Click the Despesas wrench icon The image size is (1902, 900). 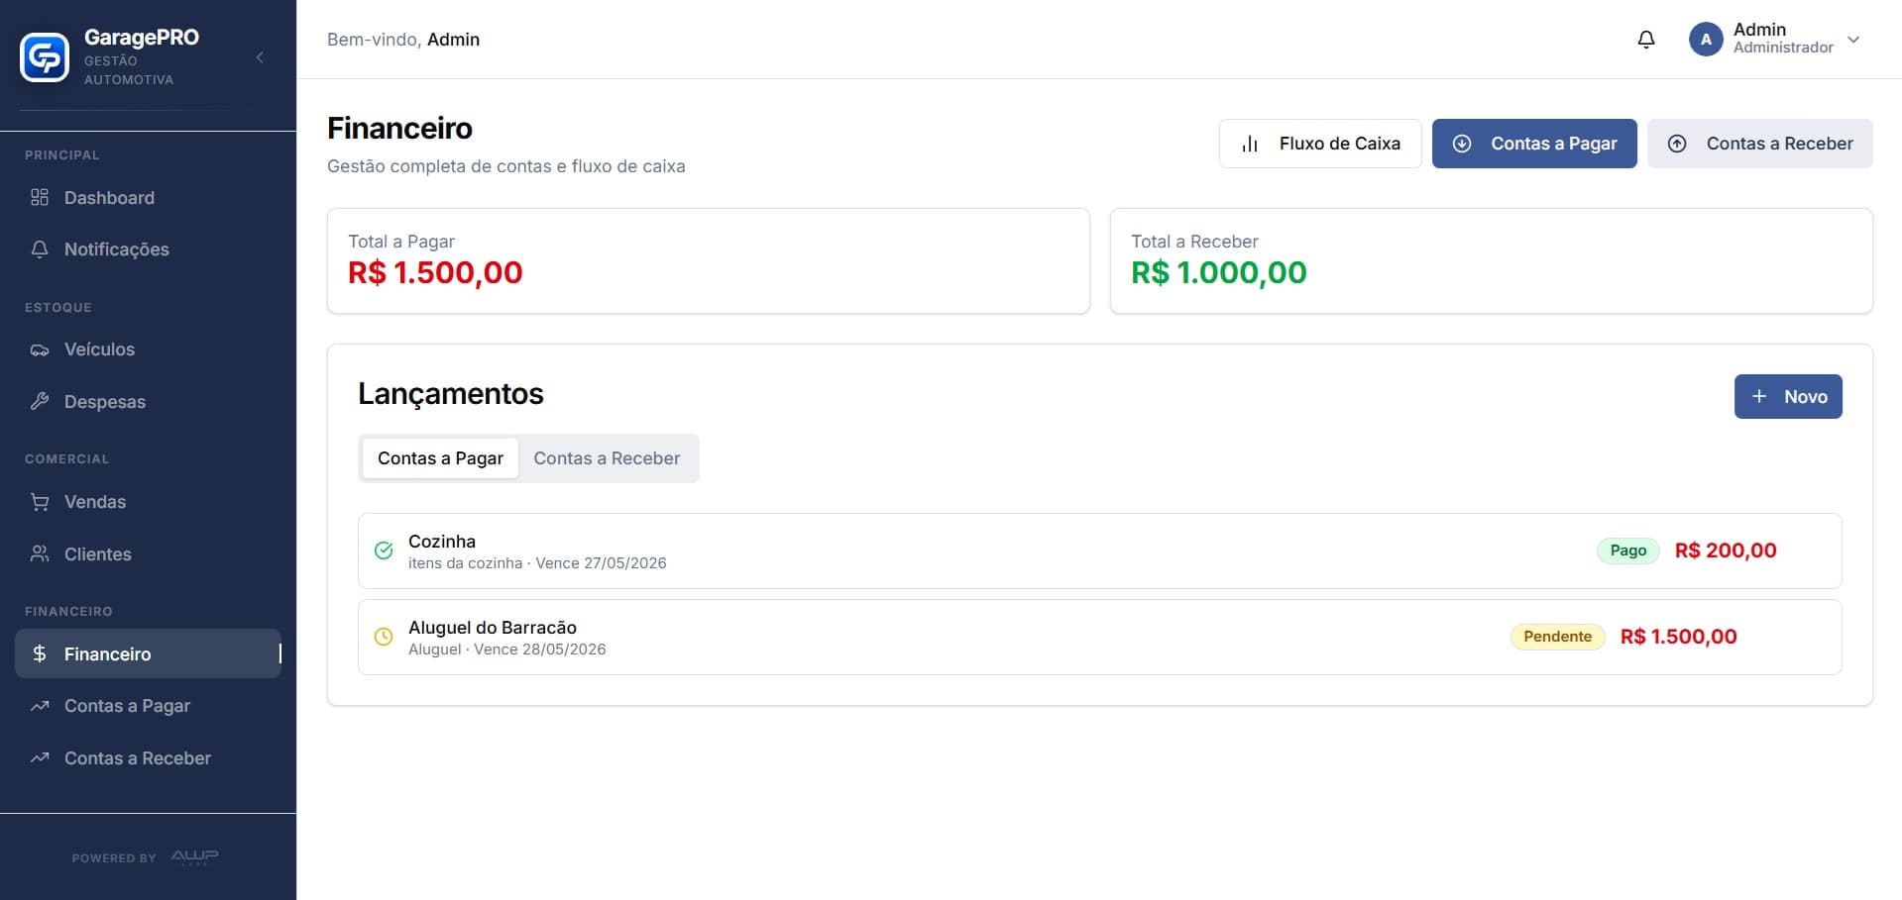pyautogui.click(x=40, y=401)
